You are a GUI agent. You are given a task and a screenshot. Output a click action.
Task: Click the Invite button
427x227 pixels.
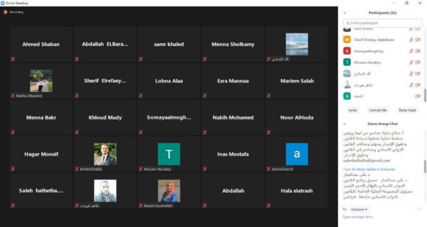353,110
